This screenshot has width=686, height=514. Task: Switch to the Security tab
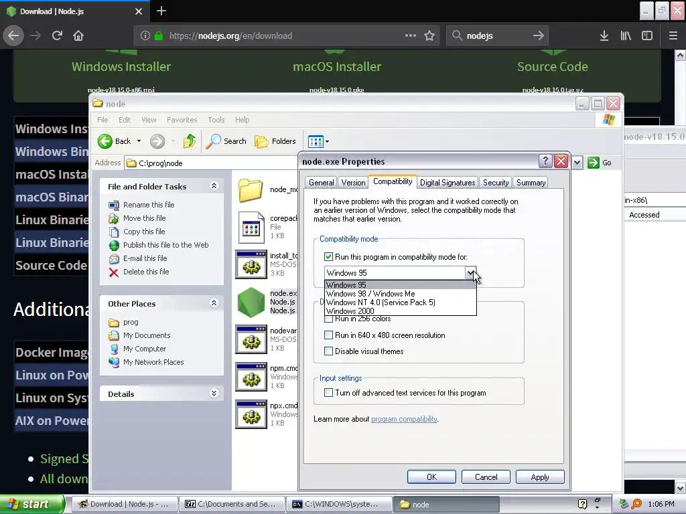coord(496,183)
